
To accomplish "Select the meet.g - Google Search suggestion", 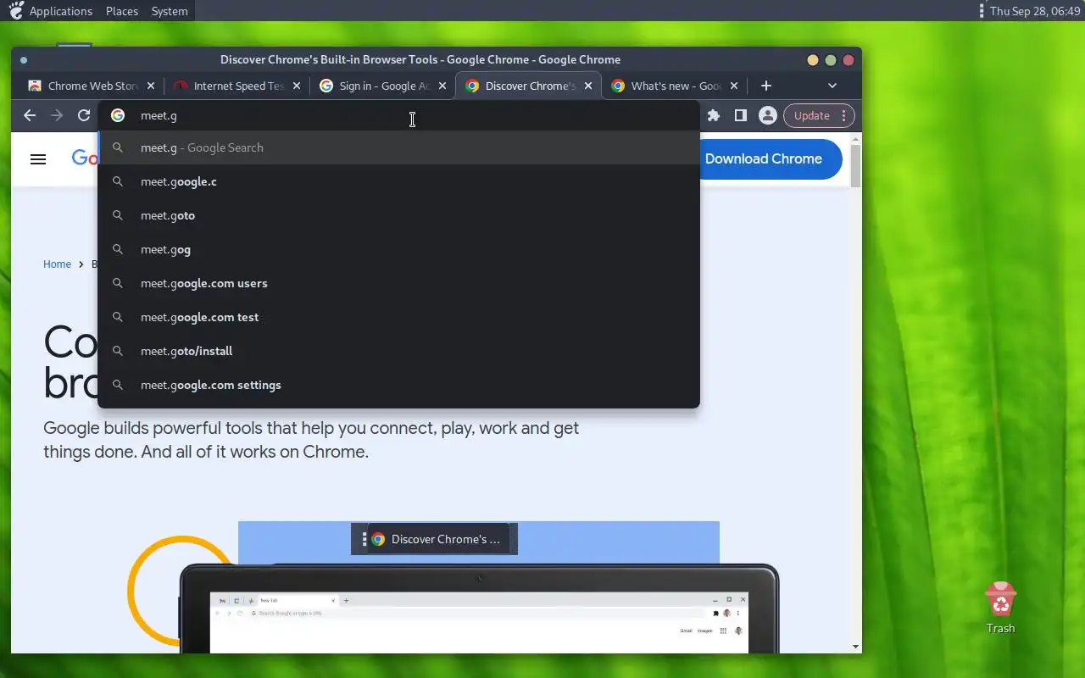I will pos(398,147).
